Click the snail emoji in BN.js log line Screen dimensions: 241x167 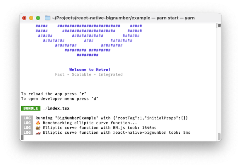click(x=38, y=128)
